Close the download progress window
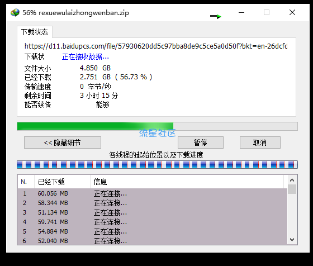 pos(292,12)
